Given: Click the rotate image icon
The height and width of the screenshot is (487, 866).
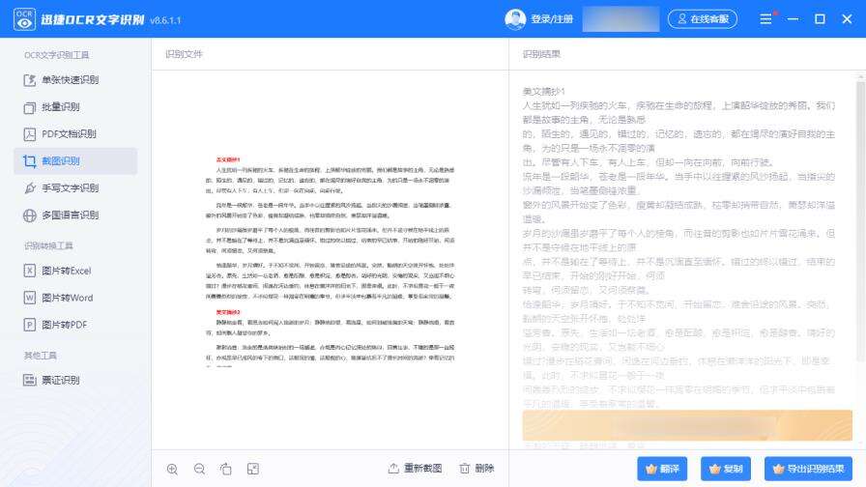Looking at the screenshot, I should click(x=226, y=469).
